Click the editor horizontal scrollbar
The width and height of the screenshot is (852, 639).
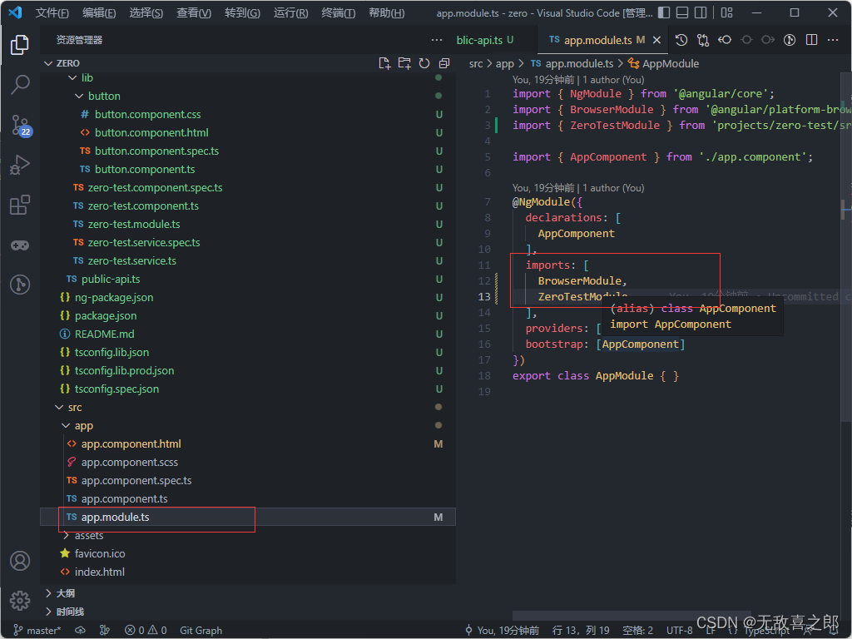click(632, 616)
